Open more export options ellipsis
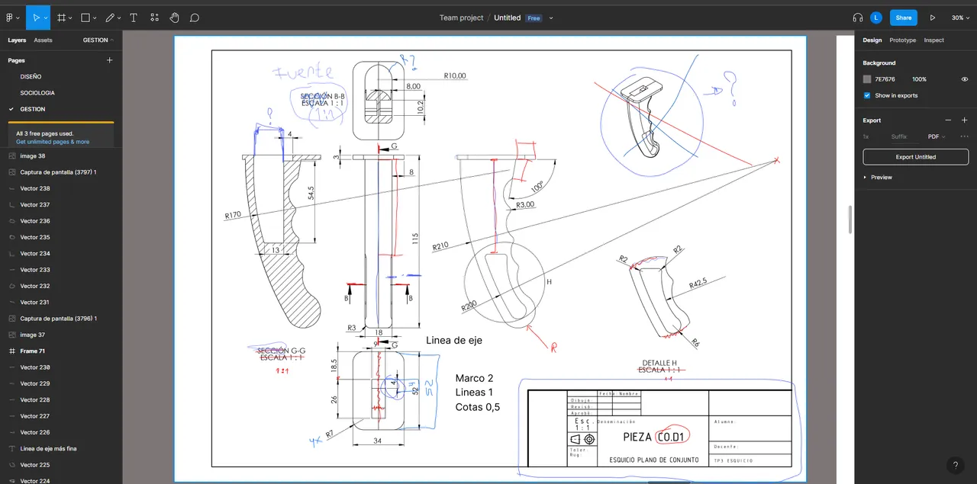This screenshot has height=484, width=977. (964, 136)
